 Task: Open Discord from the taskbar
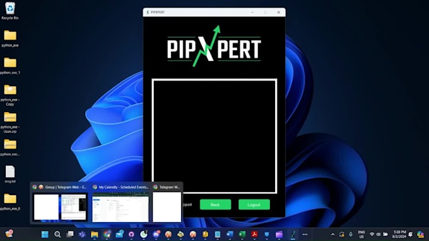tap(156, 234)
